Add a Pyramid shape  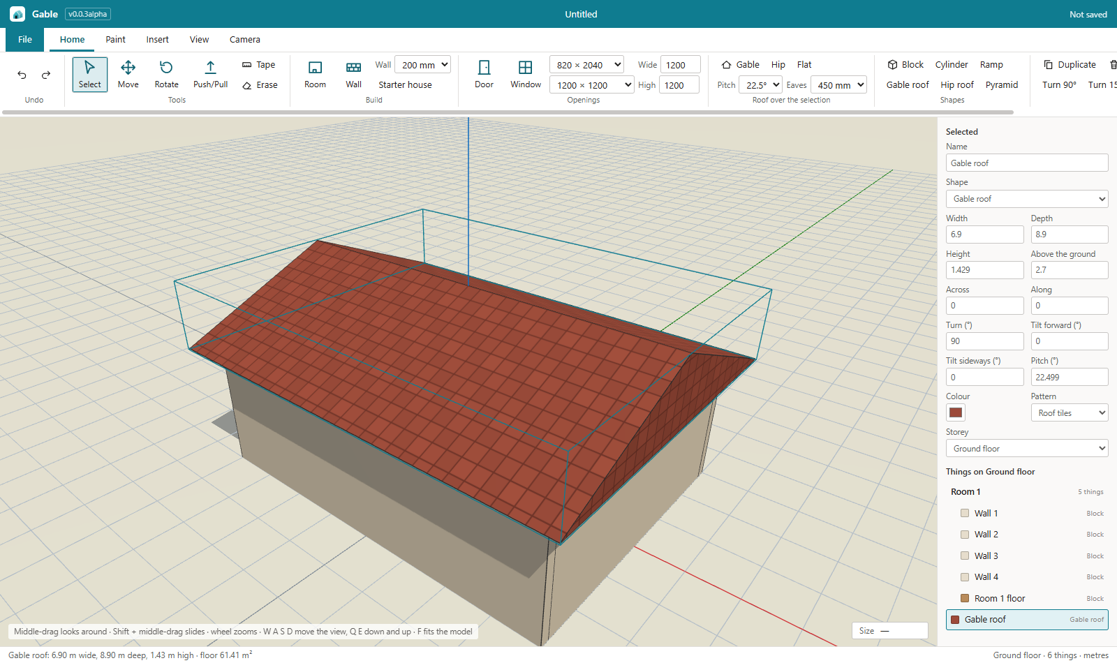point(1002,85)
